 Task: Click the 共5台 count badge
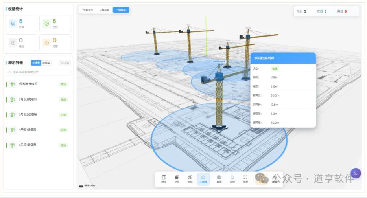tap(65, 62)
